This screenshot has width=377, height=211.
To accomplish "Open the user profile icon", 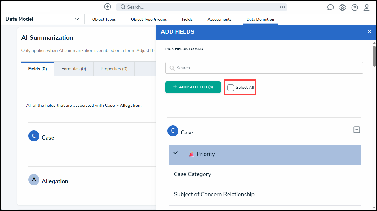I will tap(367, 8).
